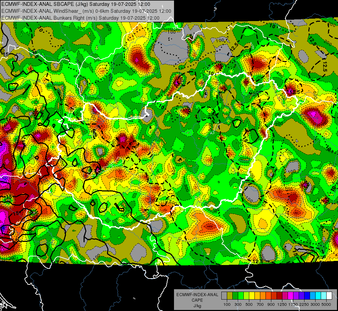Click the legend tick label 900
Viewport: 338px width, 311px height.
tap(271, 304)
